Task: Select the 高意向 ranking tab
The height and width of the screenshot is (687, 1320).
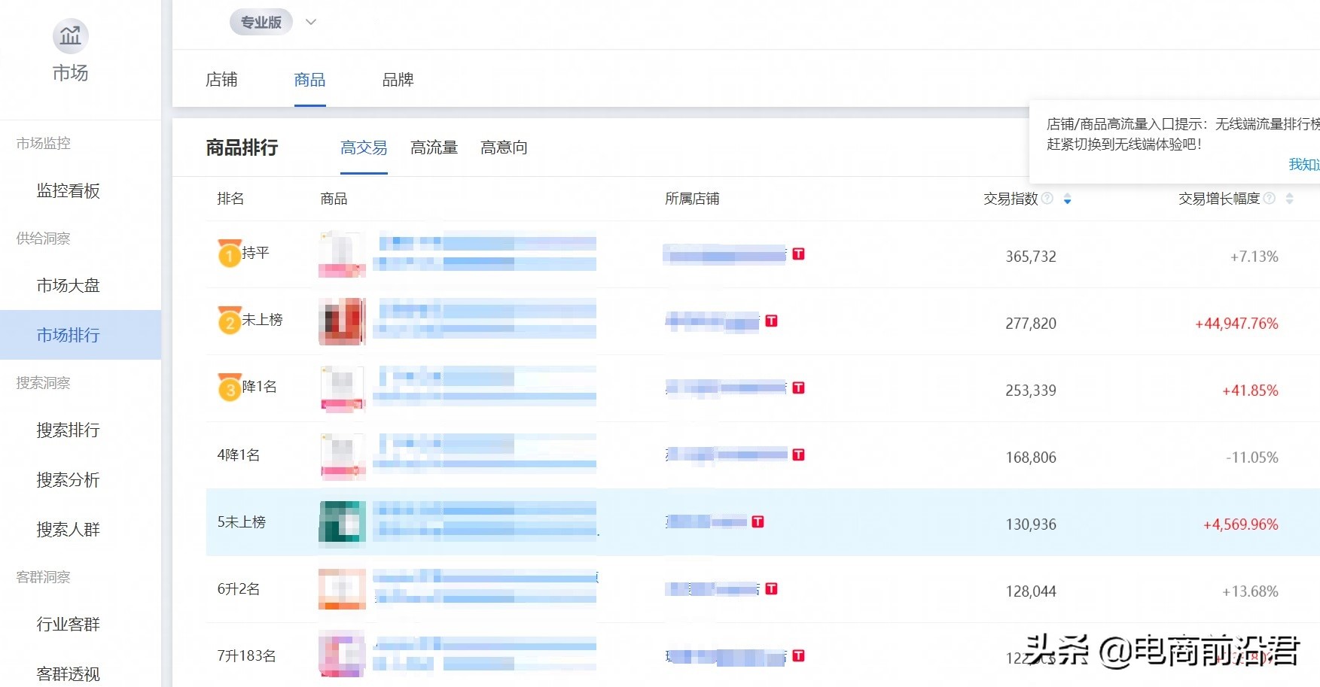Action: 504,148
